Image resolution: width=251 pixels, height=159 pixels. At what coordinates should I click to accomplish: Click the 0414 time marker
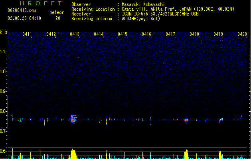tap(99, 34)
